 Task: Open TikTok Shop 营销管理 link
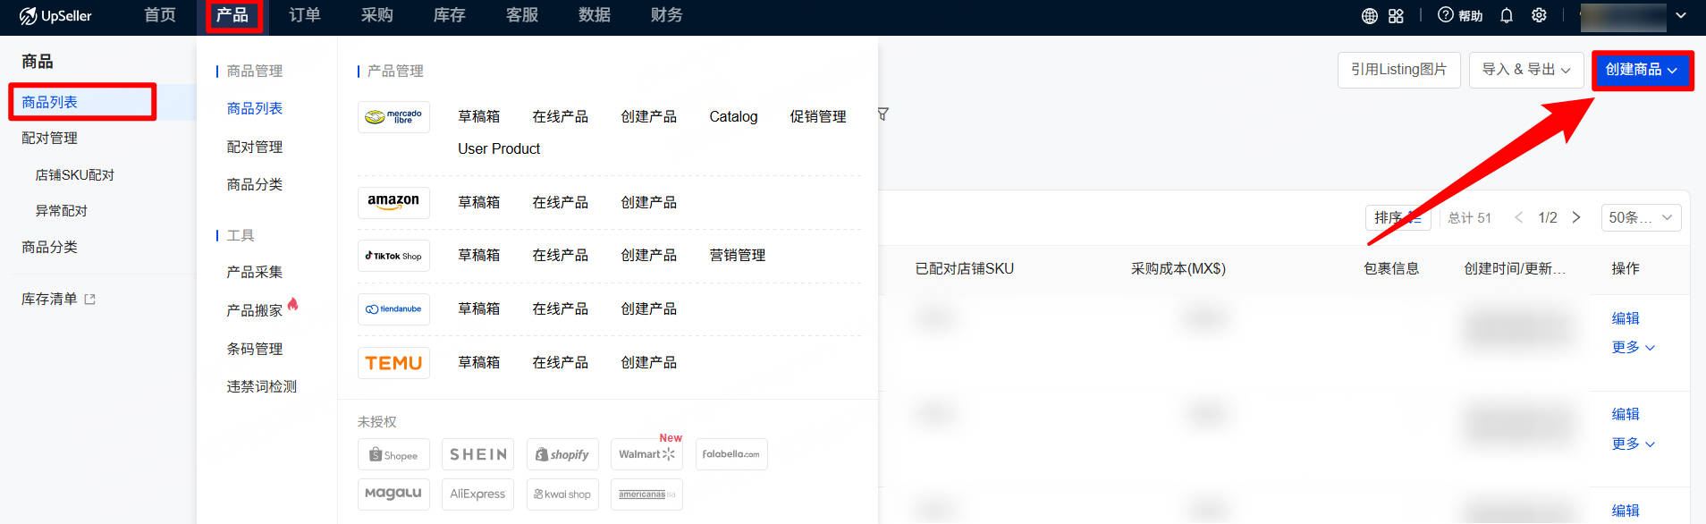(738, 256)
